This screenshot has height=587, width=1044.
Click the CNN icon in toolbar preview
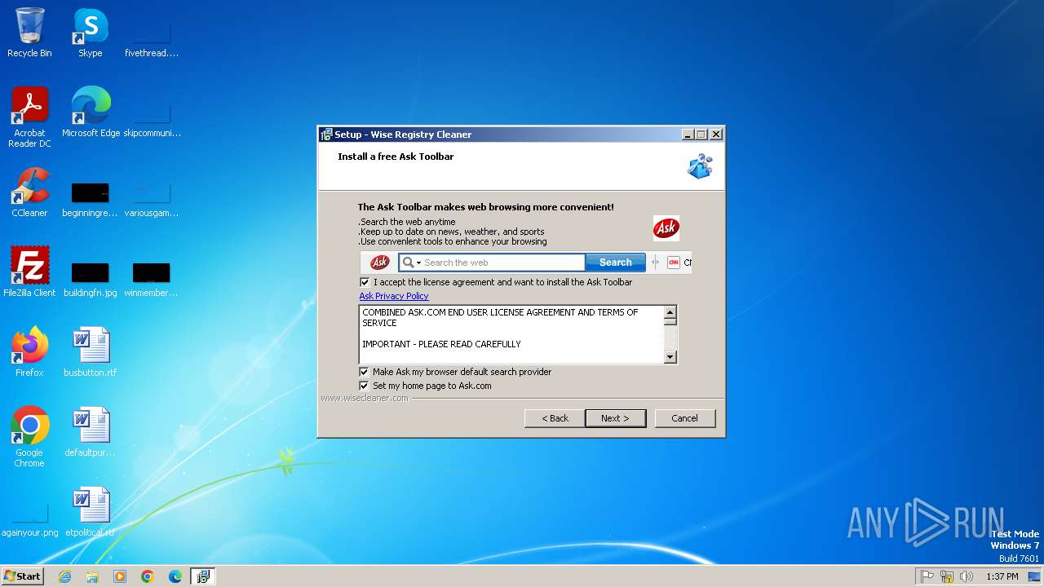(674, 263)
